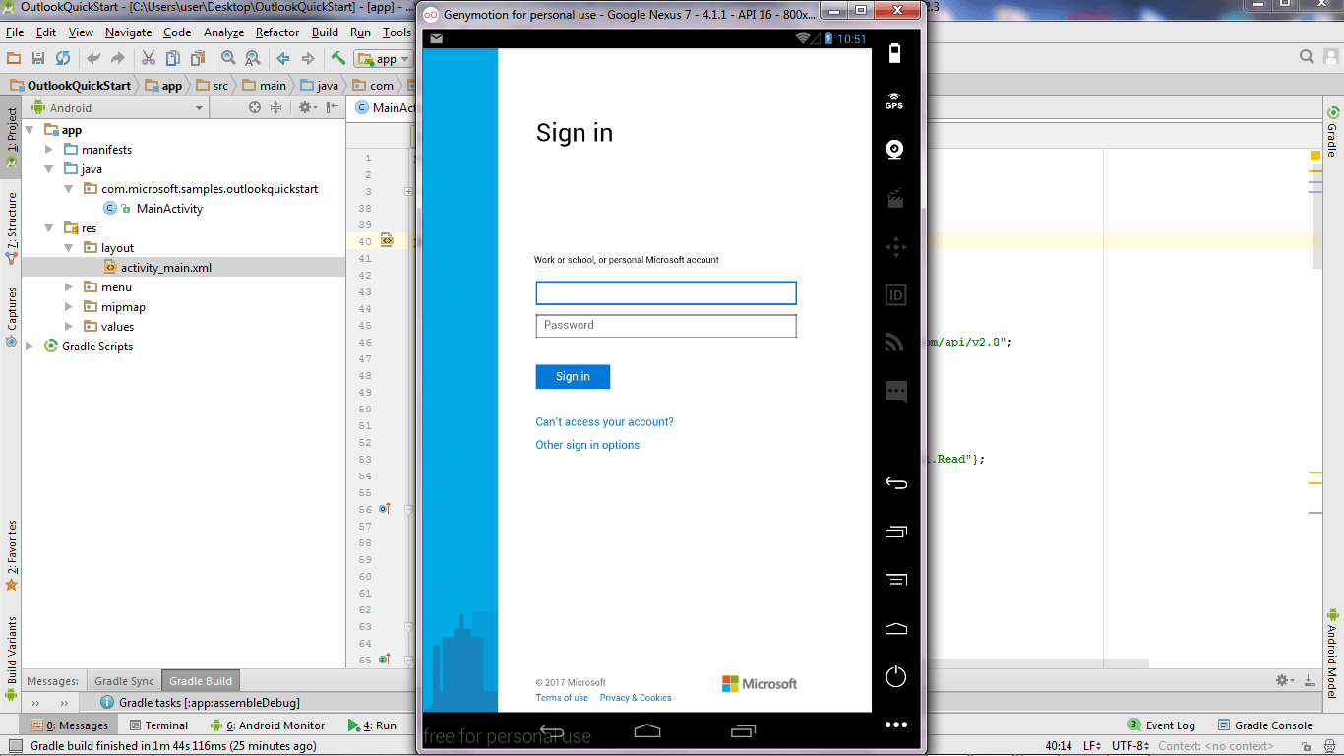Viewport: 1344px width, 756px height.
Task: Click the Save All toolbar icon
Action: tap(38, 59)
